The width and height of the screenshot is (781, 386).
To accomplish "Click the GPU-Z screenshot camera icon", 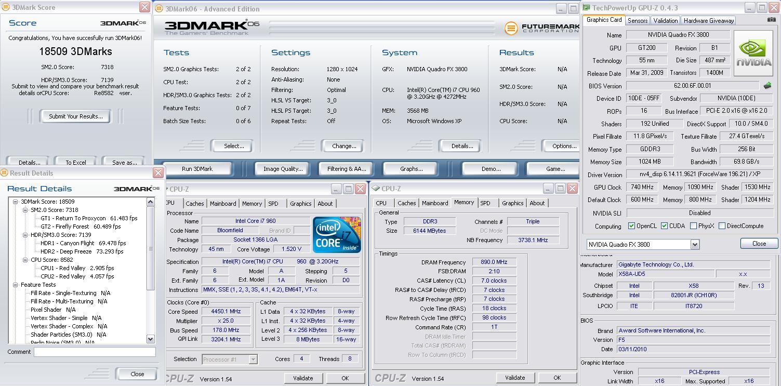I will (771, 20).
